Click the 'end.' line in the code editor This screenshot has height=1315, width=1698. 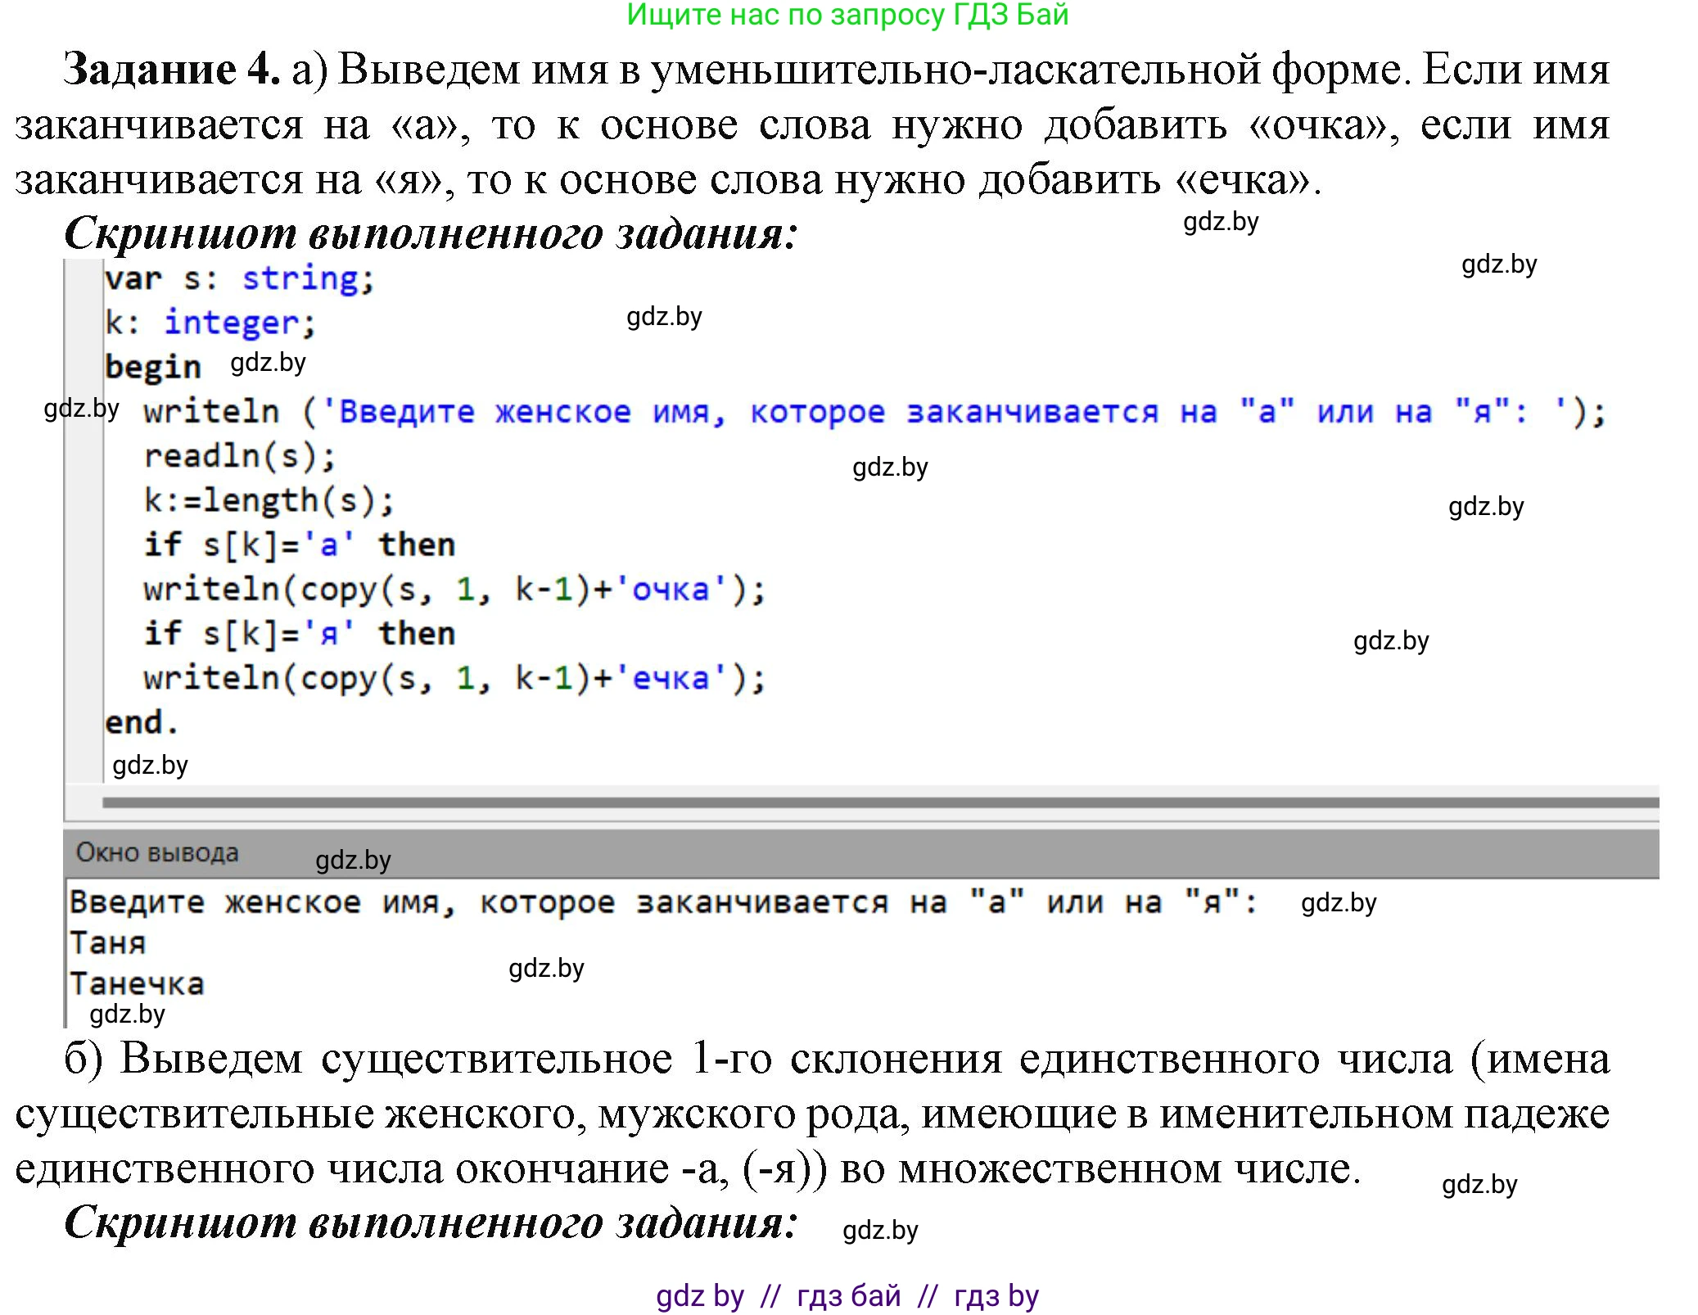[x=141, y=723]
